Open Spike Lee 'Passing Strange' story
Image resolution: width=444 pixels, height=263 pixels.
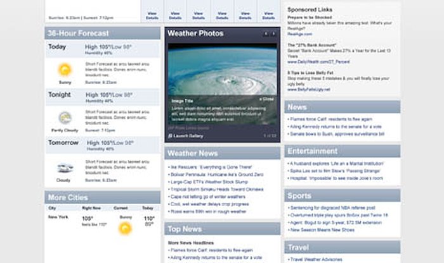(x=335, y=171)
